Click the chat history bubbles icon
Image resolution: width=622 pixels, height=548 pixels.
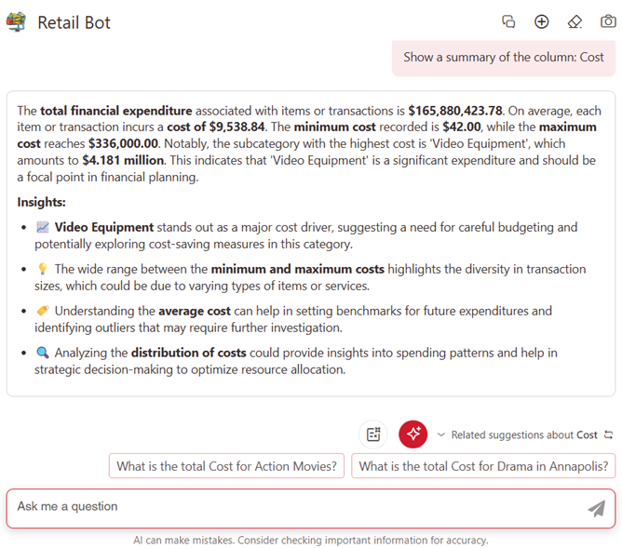[508, 21]
